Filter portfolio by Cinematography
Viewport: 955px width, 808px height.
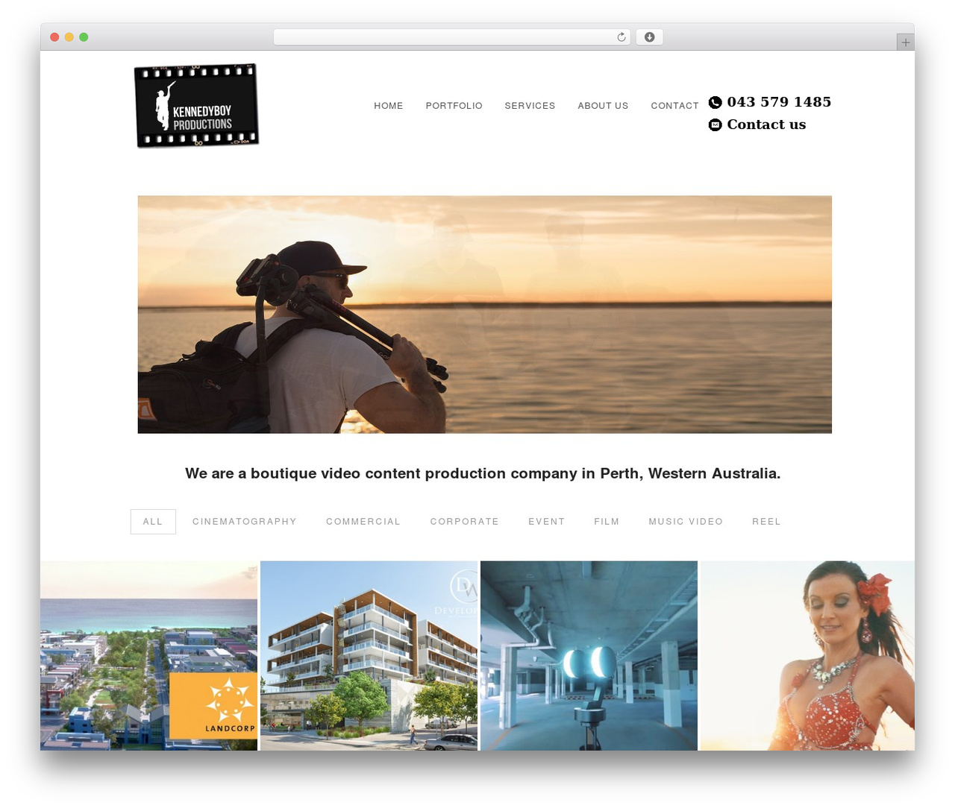[x=245, y=522]
